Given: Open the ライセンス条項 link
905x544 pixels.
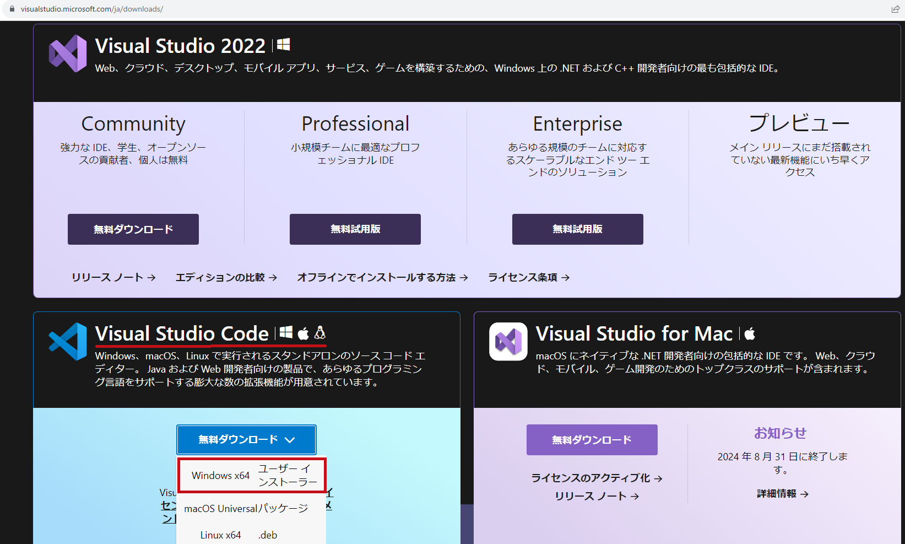Looking at the screenshot, I should (529, 277).
